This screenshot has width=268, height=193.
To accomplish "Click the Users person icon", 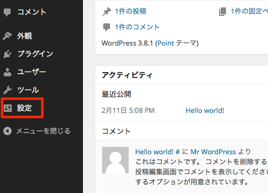I will (x=7, y=72).
